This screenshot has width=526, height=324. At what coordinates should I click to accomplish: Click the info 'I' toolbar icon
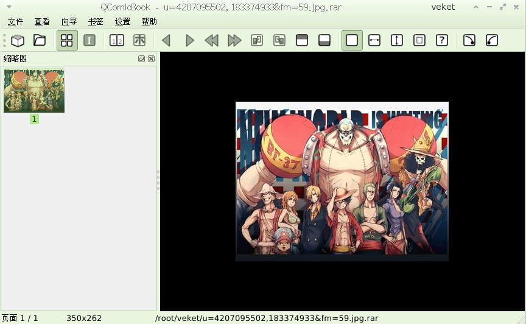click(x=89, y=40)
